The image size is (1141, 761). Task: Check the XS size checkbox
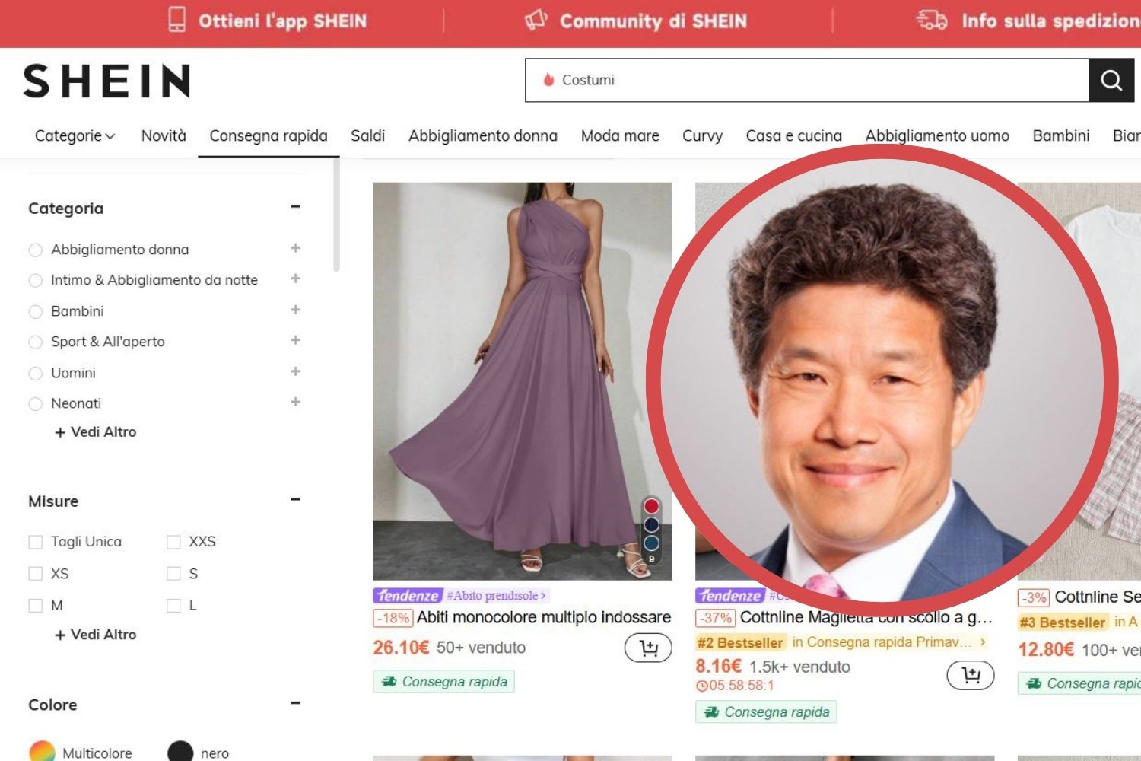35,574
